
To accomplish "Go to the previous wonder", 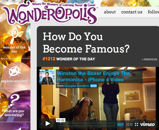I will 149,60.
